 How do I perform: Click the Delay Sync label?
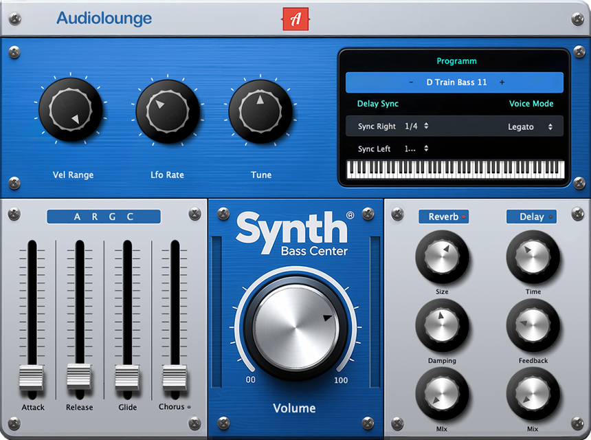pos(378,104)
